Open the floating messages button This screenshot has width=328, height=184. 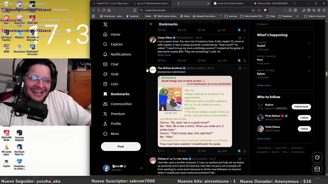[x=317, y=169]
